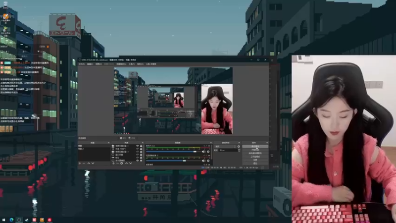This screenshot has height=223, width=396.
Task: Click the Properties button above the Sources panel
Action: (x=123, y=138)
